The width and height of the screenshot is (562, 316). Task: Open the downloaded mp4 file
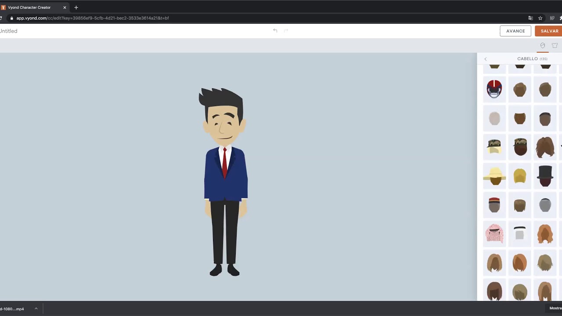pyautogui.click(x=12, y=309)
